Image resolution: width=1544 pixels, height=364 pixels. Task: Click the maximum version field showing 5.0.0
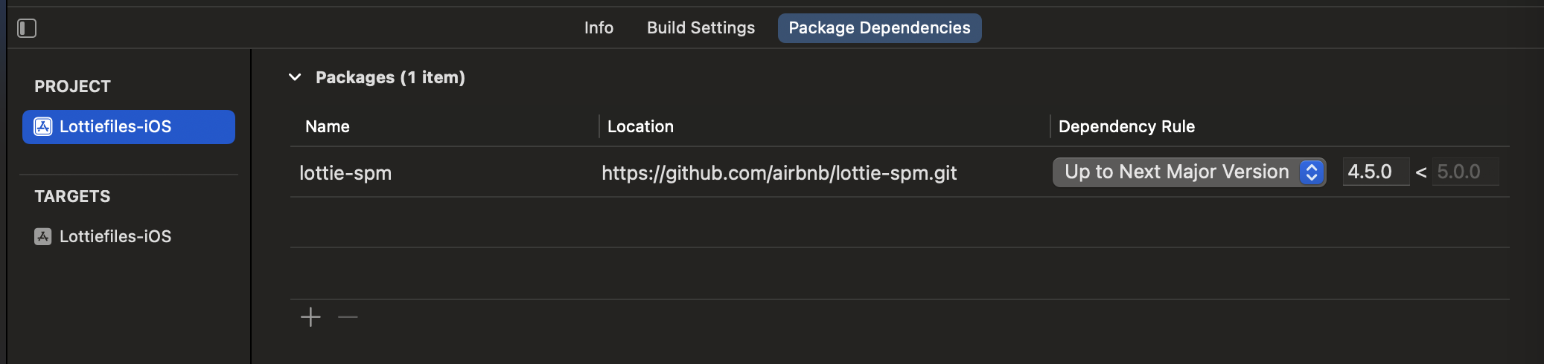tap(1465, 172)
